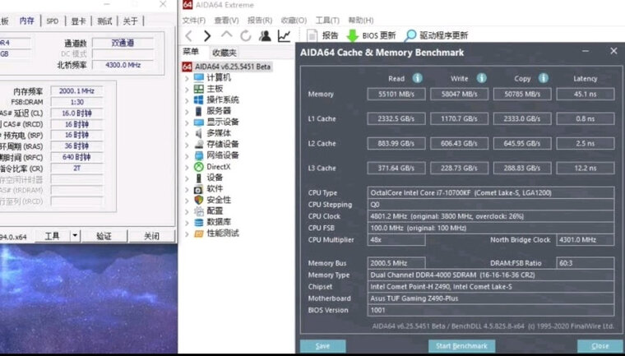Viewport: 625px width, 356px height.
Task: Click the BIOS 更新 toolbar button
Action: coord(371,35)
